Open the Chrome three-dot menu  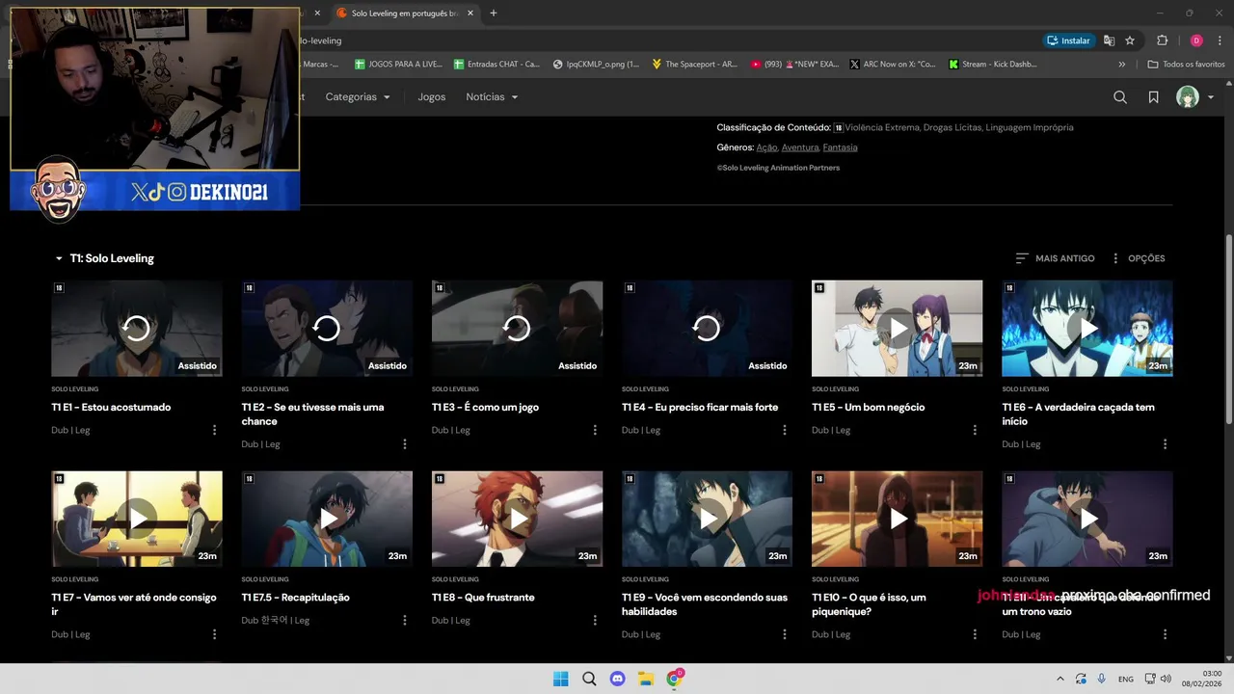1220,40
